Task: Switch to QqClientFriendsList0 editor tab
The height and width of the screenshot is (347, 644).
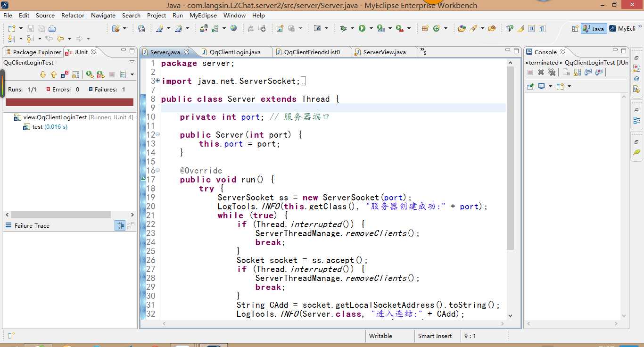Action: pyautogui.click(x=311, y=52)
